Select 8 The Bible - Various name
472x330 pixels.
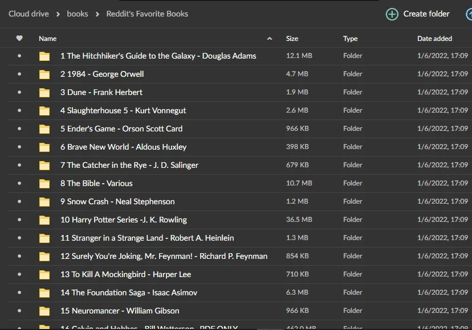click(x=96, y=183)
